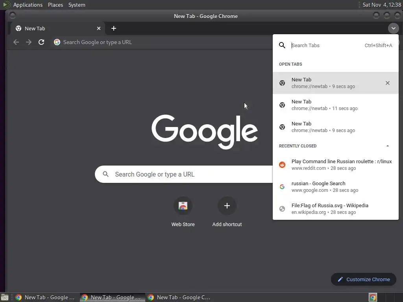The image size is (403, 302).
Task: Click the back navigation arrow
Action: pyautogui.click(x=16, y=42)
